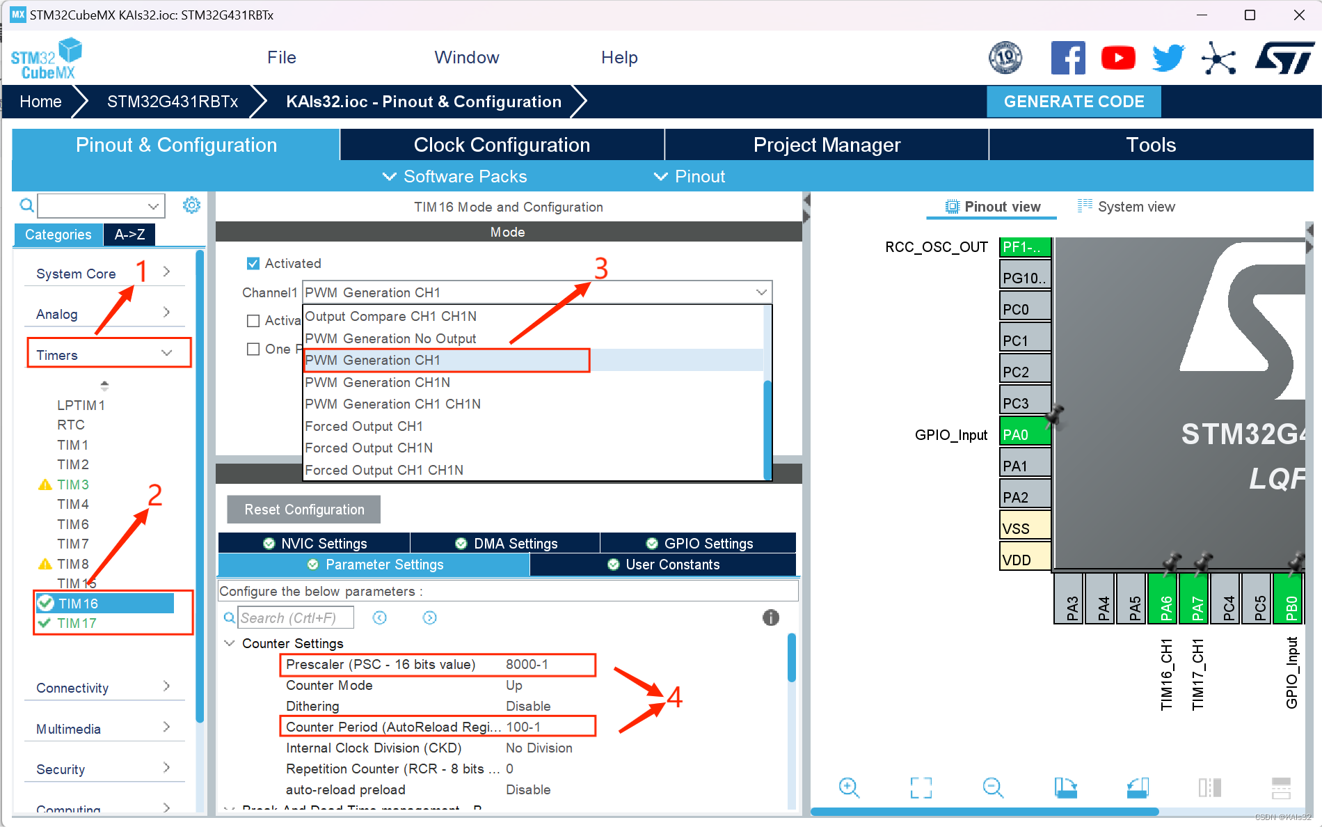Open the Facebook icon link
The height and width of the screenshot is (827, 1322).
pos(1068,58)
